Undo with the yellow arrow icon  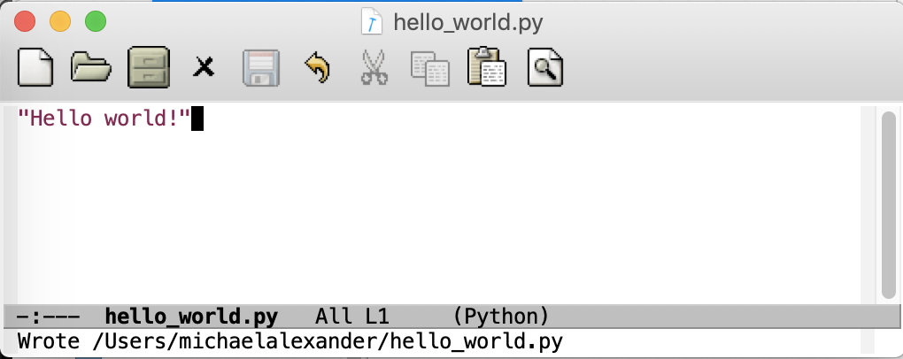coord(317,67)
